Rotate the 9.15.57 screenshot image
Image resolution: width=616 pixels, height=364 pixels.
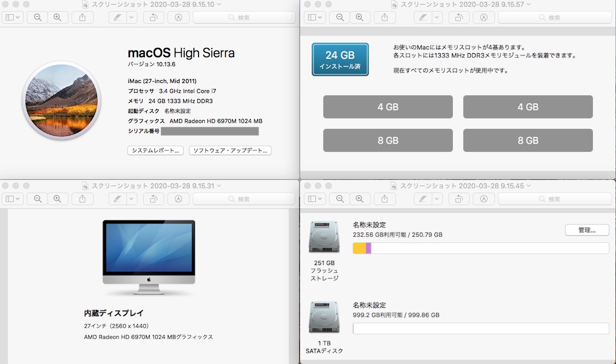459,17
